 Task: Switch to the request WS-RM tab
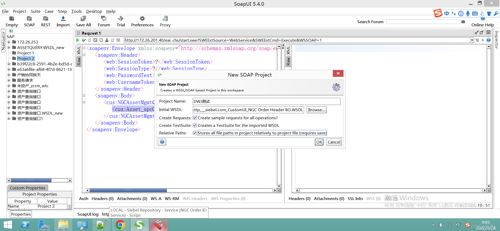point(172,199)
